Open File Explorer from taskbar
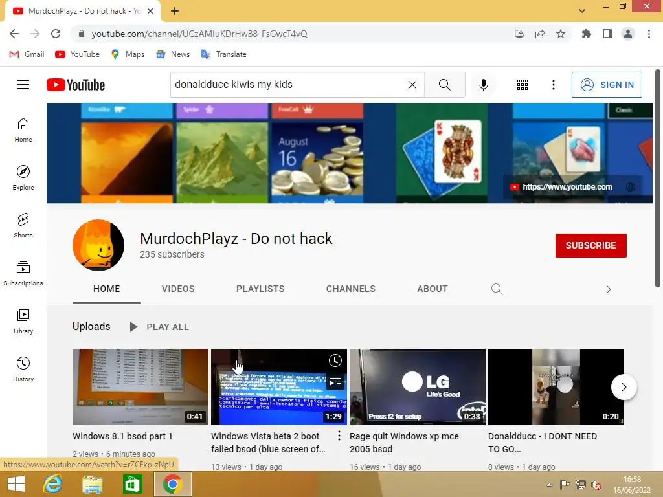Viewport: 663px width, 497px height. 92,484
